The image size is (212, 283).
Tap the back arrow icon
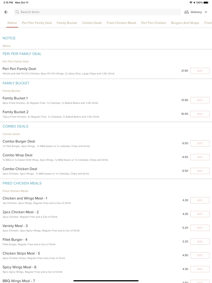point(6,12)
